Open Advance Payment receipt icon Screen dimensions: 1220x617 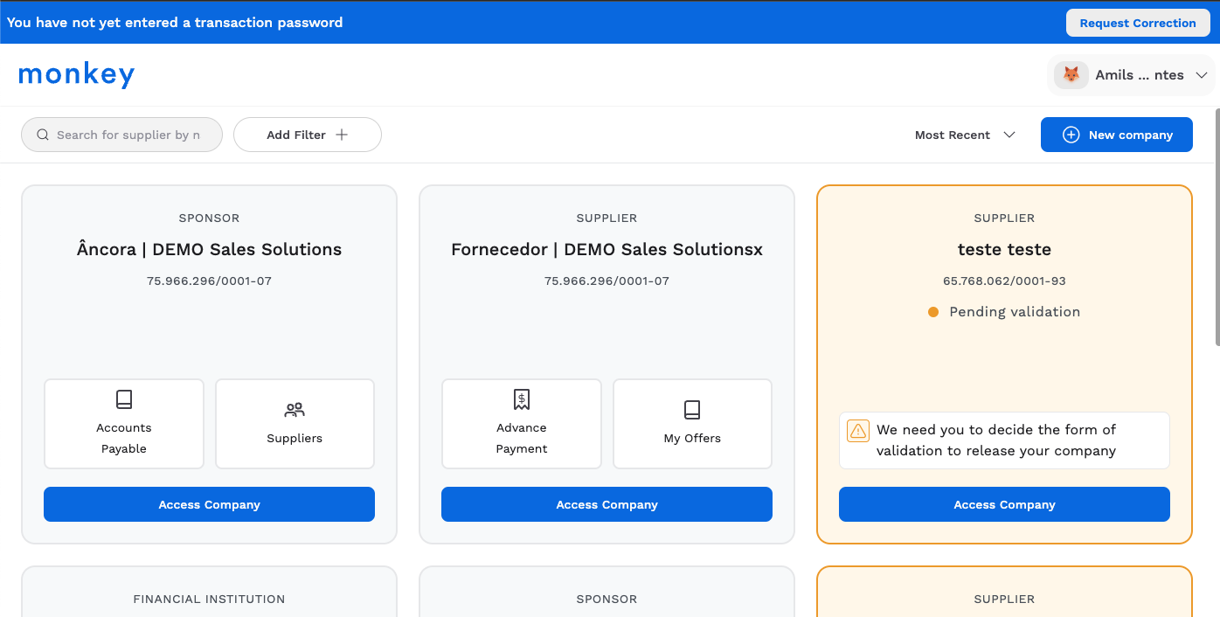522,400
